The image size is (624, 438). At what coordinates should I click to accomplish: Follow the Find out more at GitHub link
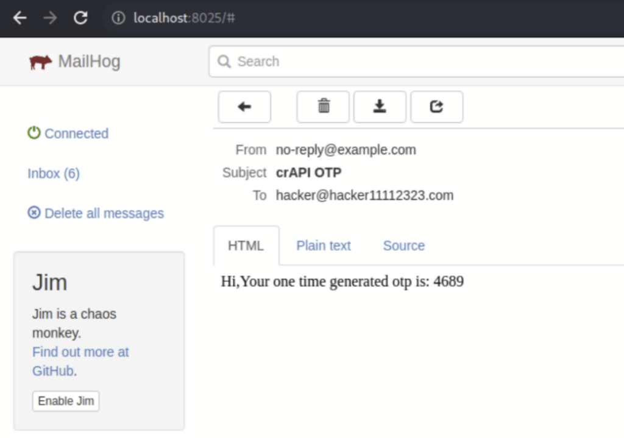tap(80, 351)
